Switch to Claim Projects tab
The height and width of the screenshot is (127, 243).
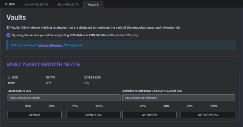[x=36, y=4]
